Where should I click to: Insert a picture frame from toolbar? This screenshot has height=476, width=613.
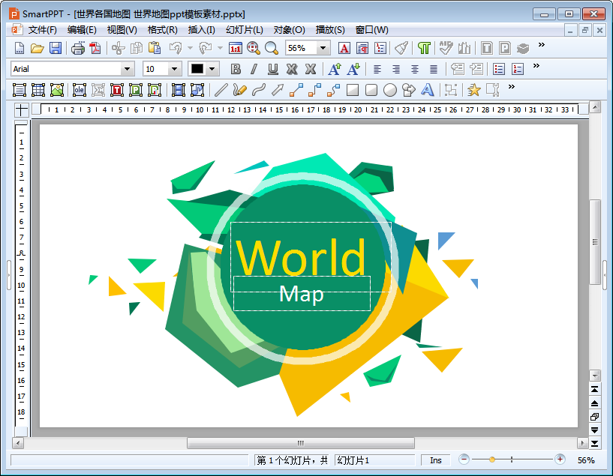(57, 90)
